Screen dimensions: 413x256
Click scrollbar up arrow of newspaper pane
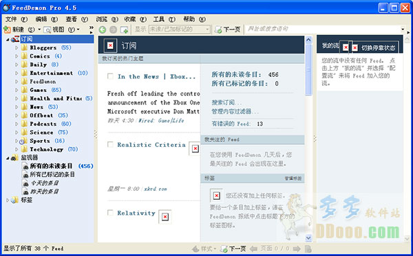click(308, 40)
